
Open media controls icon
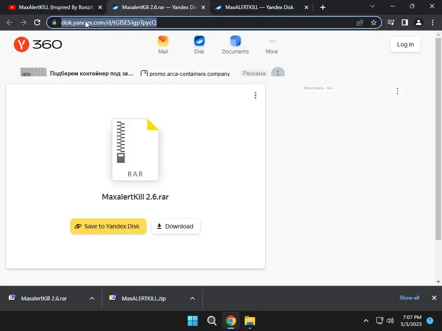pos(391,22)
